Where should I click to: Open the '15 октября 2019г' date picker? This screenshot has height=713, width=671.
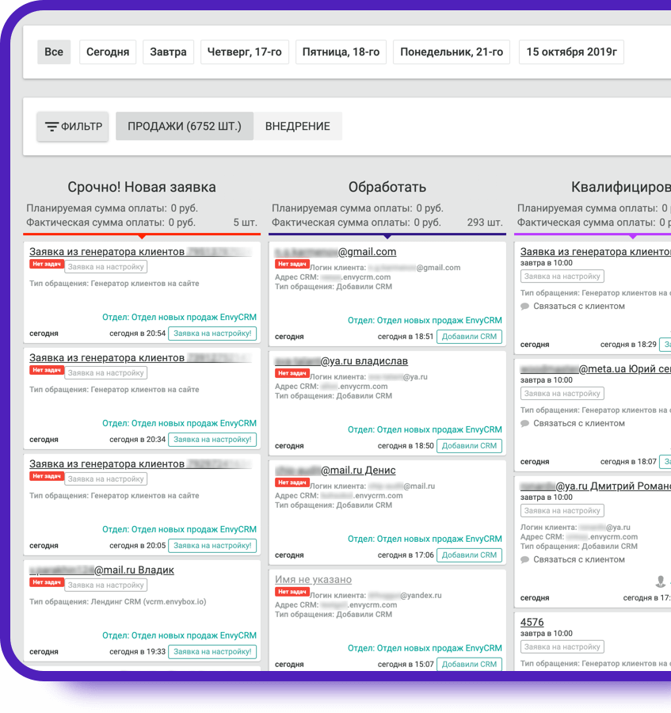click(571, 52)
